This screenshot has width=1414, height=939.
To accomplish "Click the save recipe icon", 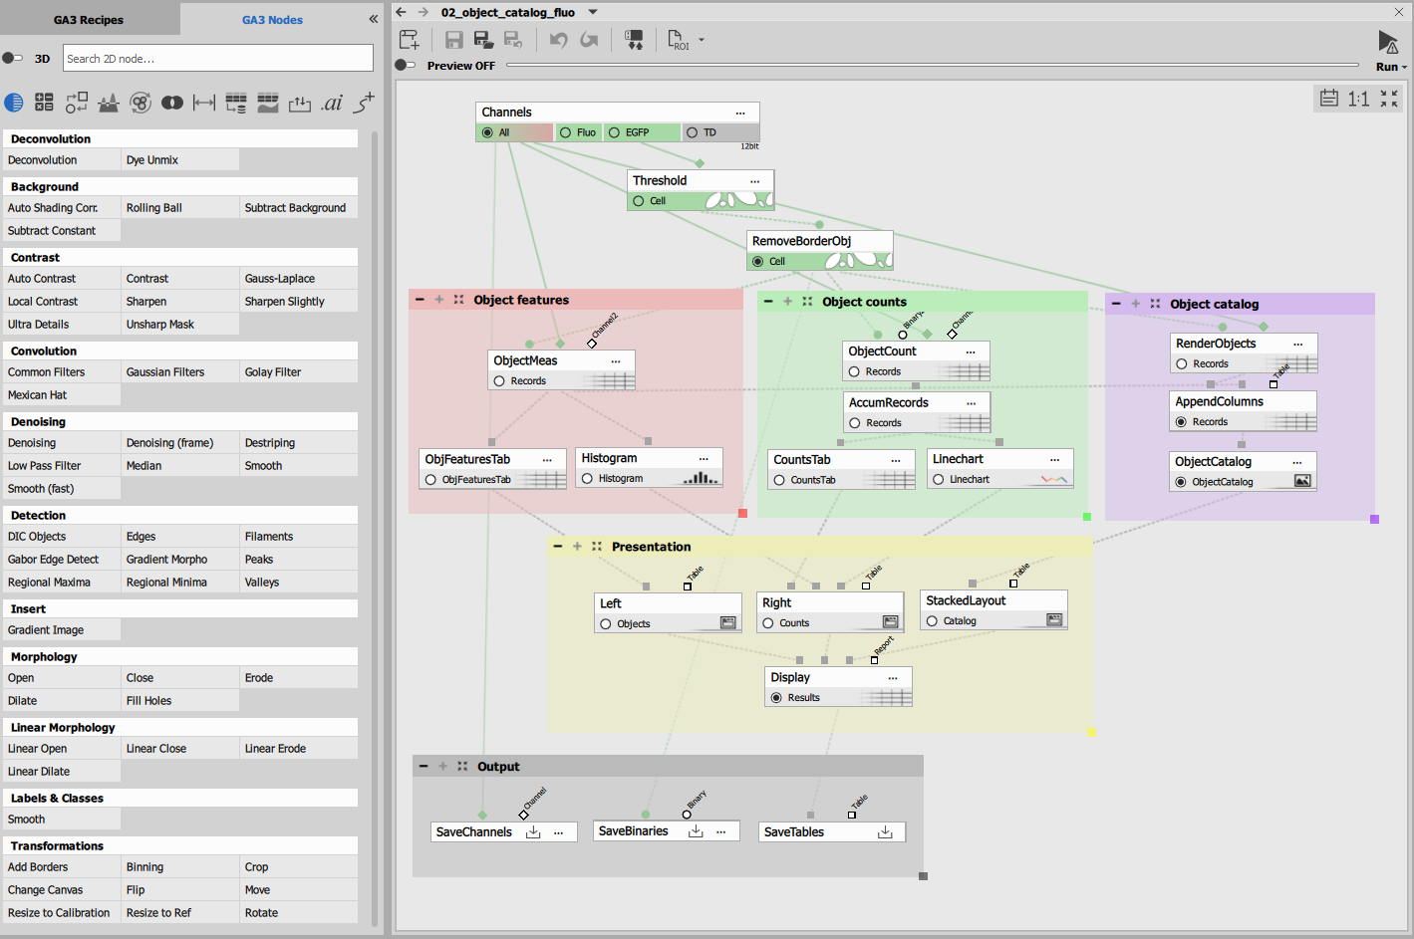I will point(453,39).
